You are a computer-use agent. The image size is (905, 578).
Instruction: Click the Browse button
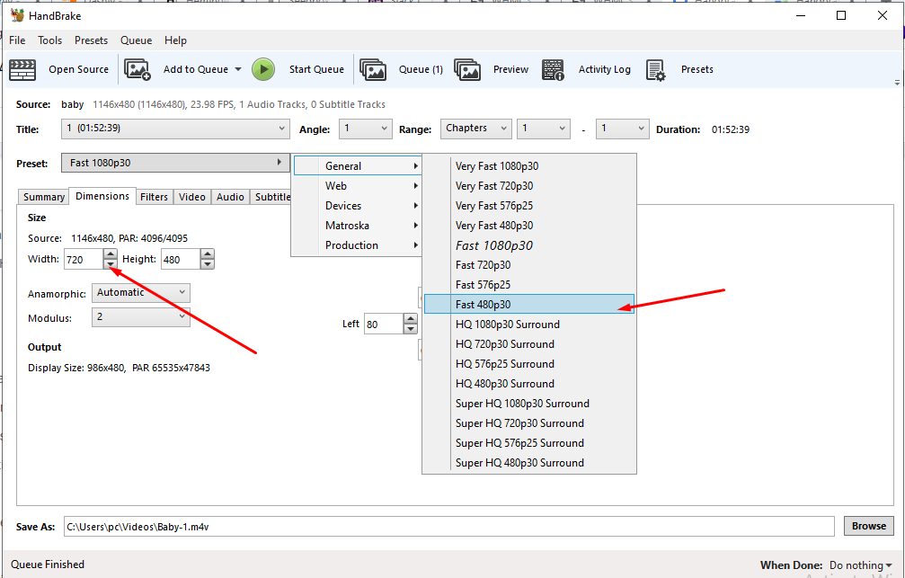pos(868,527)
